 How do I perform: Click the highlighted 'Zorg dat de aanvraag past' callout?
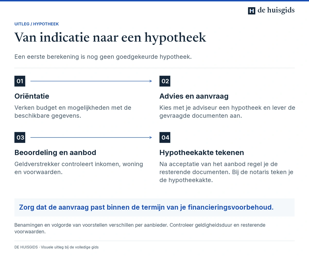pyautogui.click(x=154, y=207)
